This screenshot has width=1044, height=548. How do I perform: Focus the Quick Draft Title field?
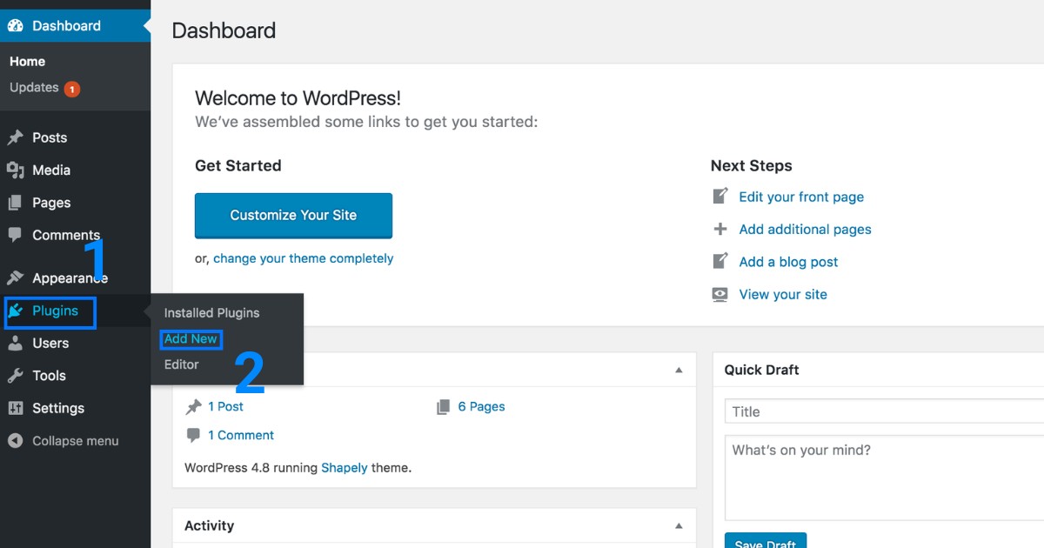coord(883,411)
